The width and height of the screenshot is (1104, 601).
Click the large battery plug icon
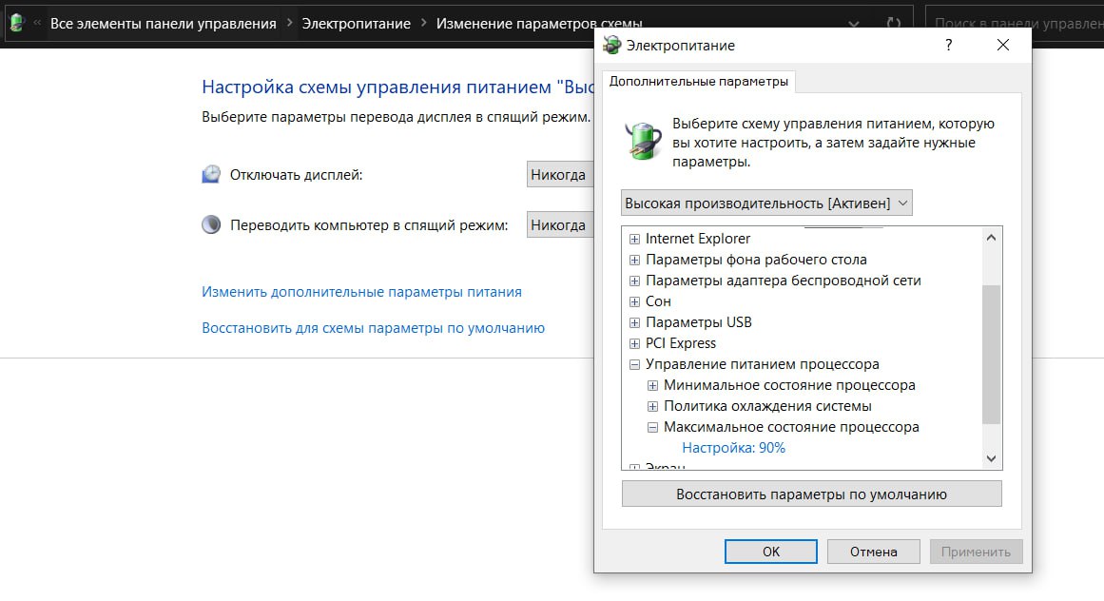643,138
